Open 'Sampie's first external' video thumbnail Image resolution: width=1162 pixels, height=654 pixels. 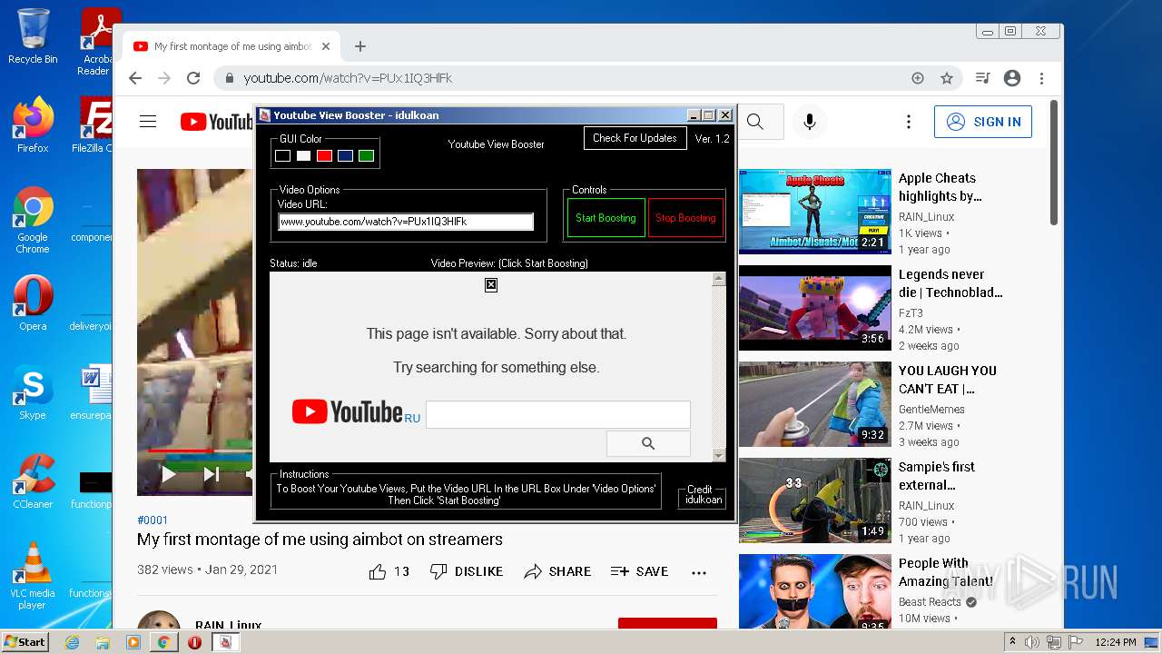[815, 500]
